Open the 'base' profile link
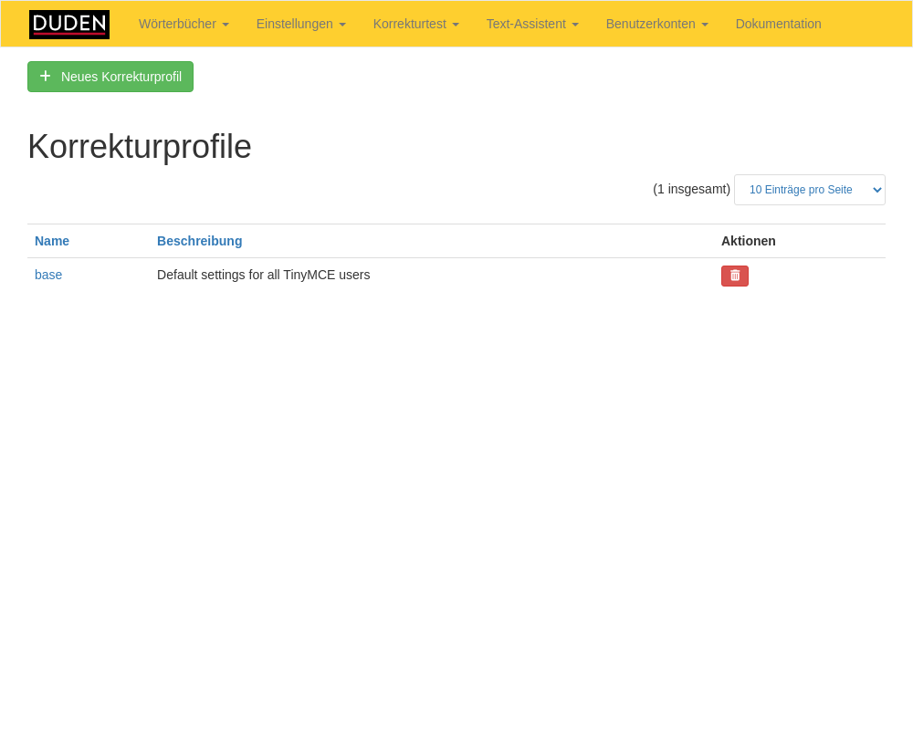This screenshot has height=730, width=913. [48, 275]
